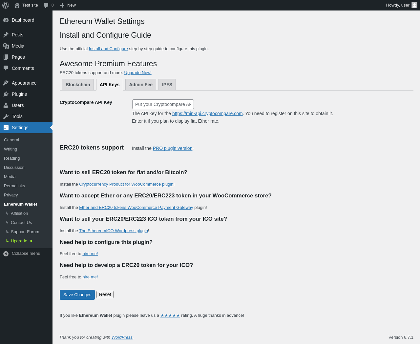The image size is (420, 344).
Task: Focus the Cryptocompare API Key field
Action: coord(163,104)
